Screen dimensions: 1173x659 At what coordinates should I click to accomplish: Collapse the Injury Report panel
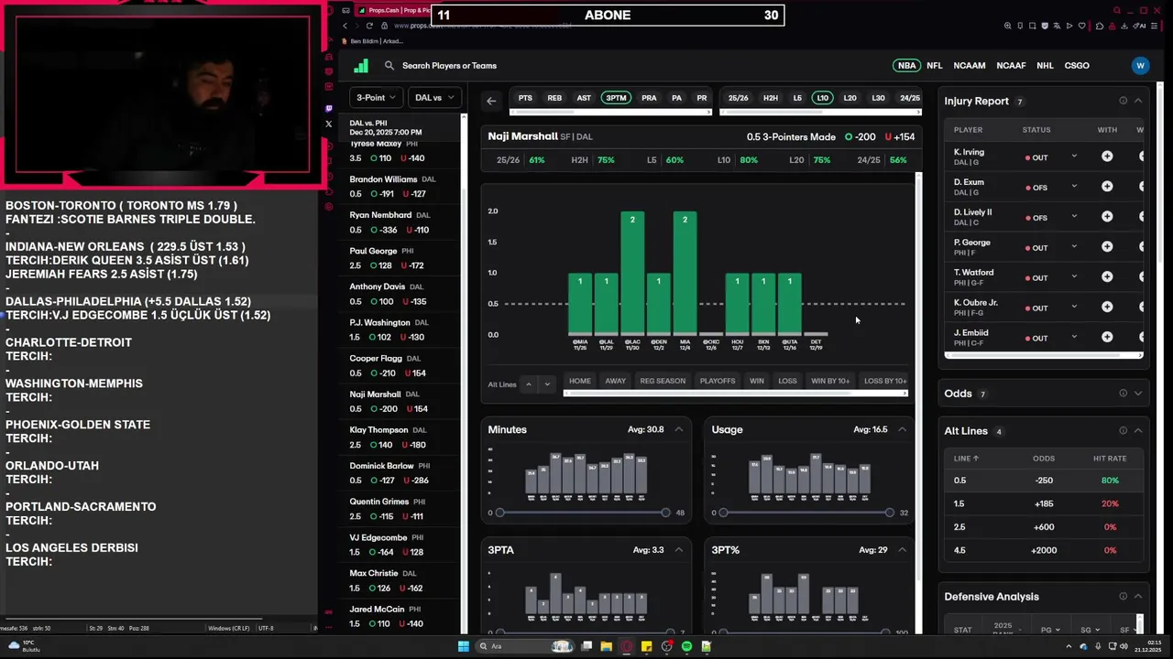[1138, 101]
